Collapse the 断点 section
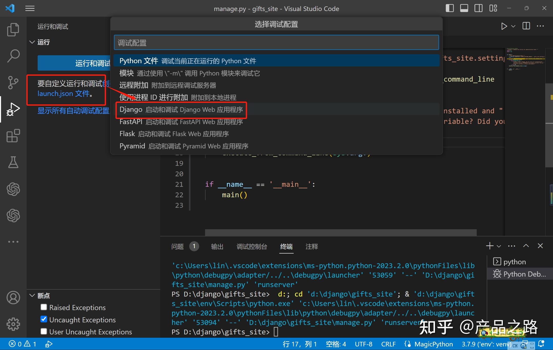 pyautogui.click(x=33, y=296)
